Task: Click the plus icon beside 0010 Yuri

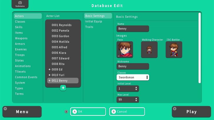Action: 49,75
